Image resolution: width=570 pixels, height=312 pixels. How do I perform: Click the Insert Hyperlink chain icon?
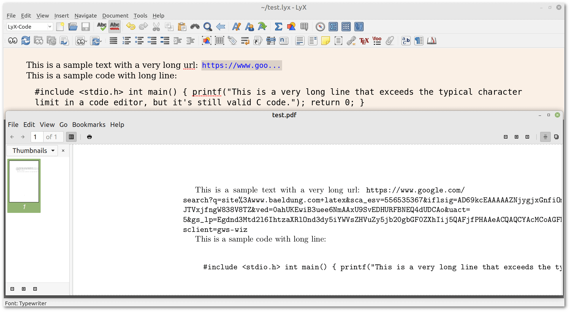[x=351, y=41]
